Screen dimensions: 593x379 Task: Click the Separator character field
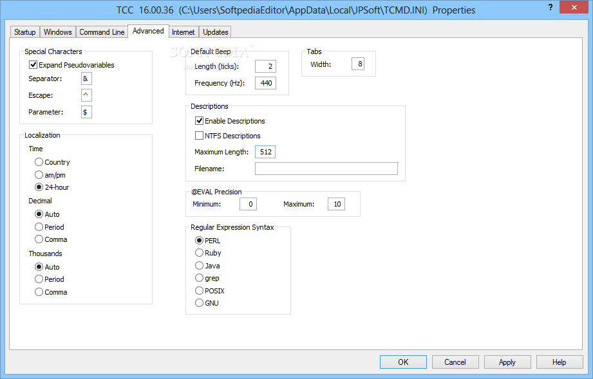point(86,79)
